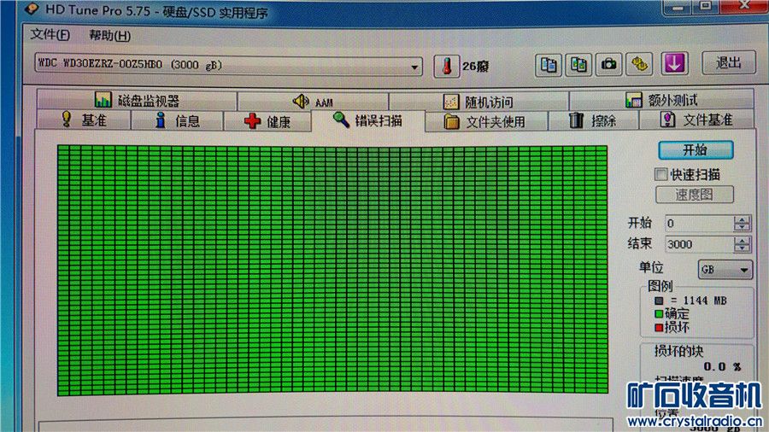Viewport: 769px width, 432px height.
Task: Increase the 开始 value with up arrow
Action: point(742,219)
